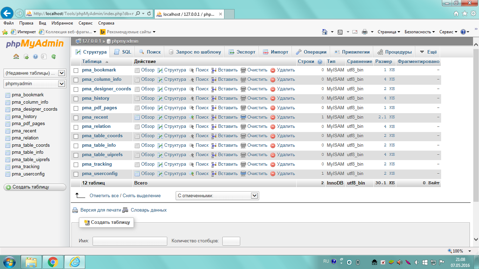The image size is (479, 269).
Task: Click the red Delete icon in pma_tracking row
Action: pyautogui.click(x=273, y=164)
